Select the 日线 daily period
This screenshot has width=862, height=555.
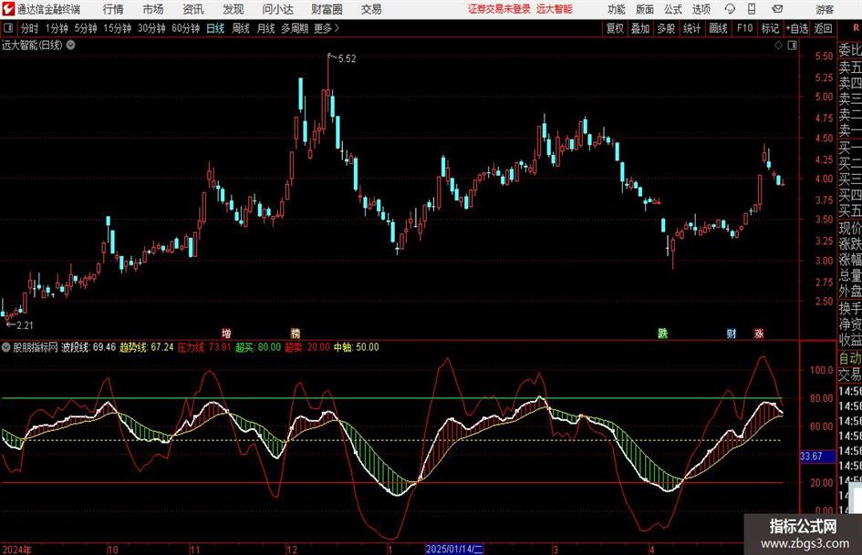(215, 28)
